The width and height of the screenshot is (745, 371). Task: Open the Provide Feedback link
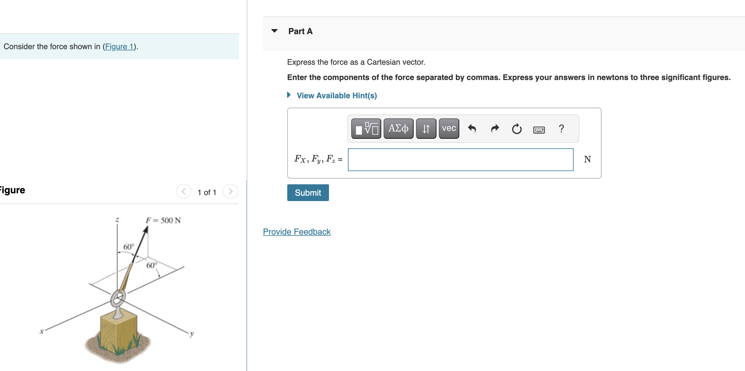coord(297,232)
